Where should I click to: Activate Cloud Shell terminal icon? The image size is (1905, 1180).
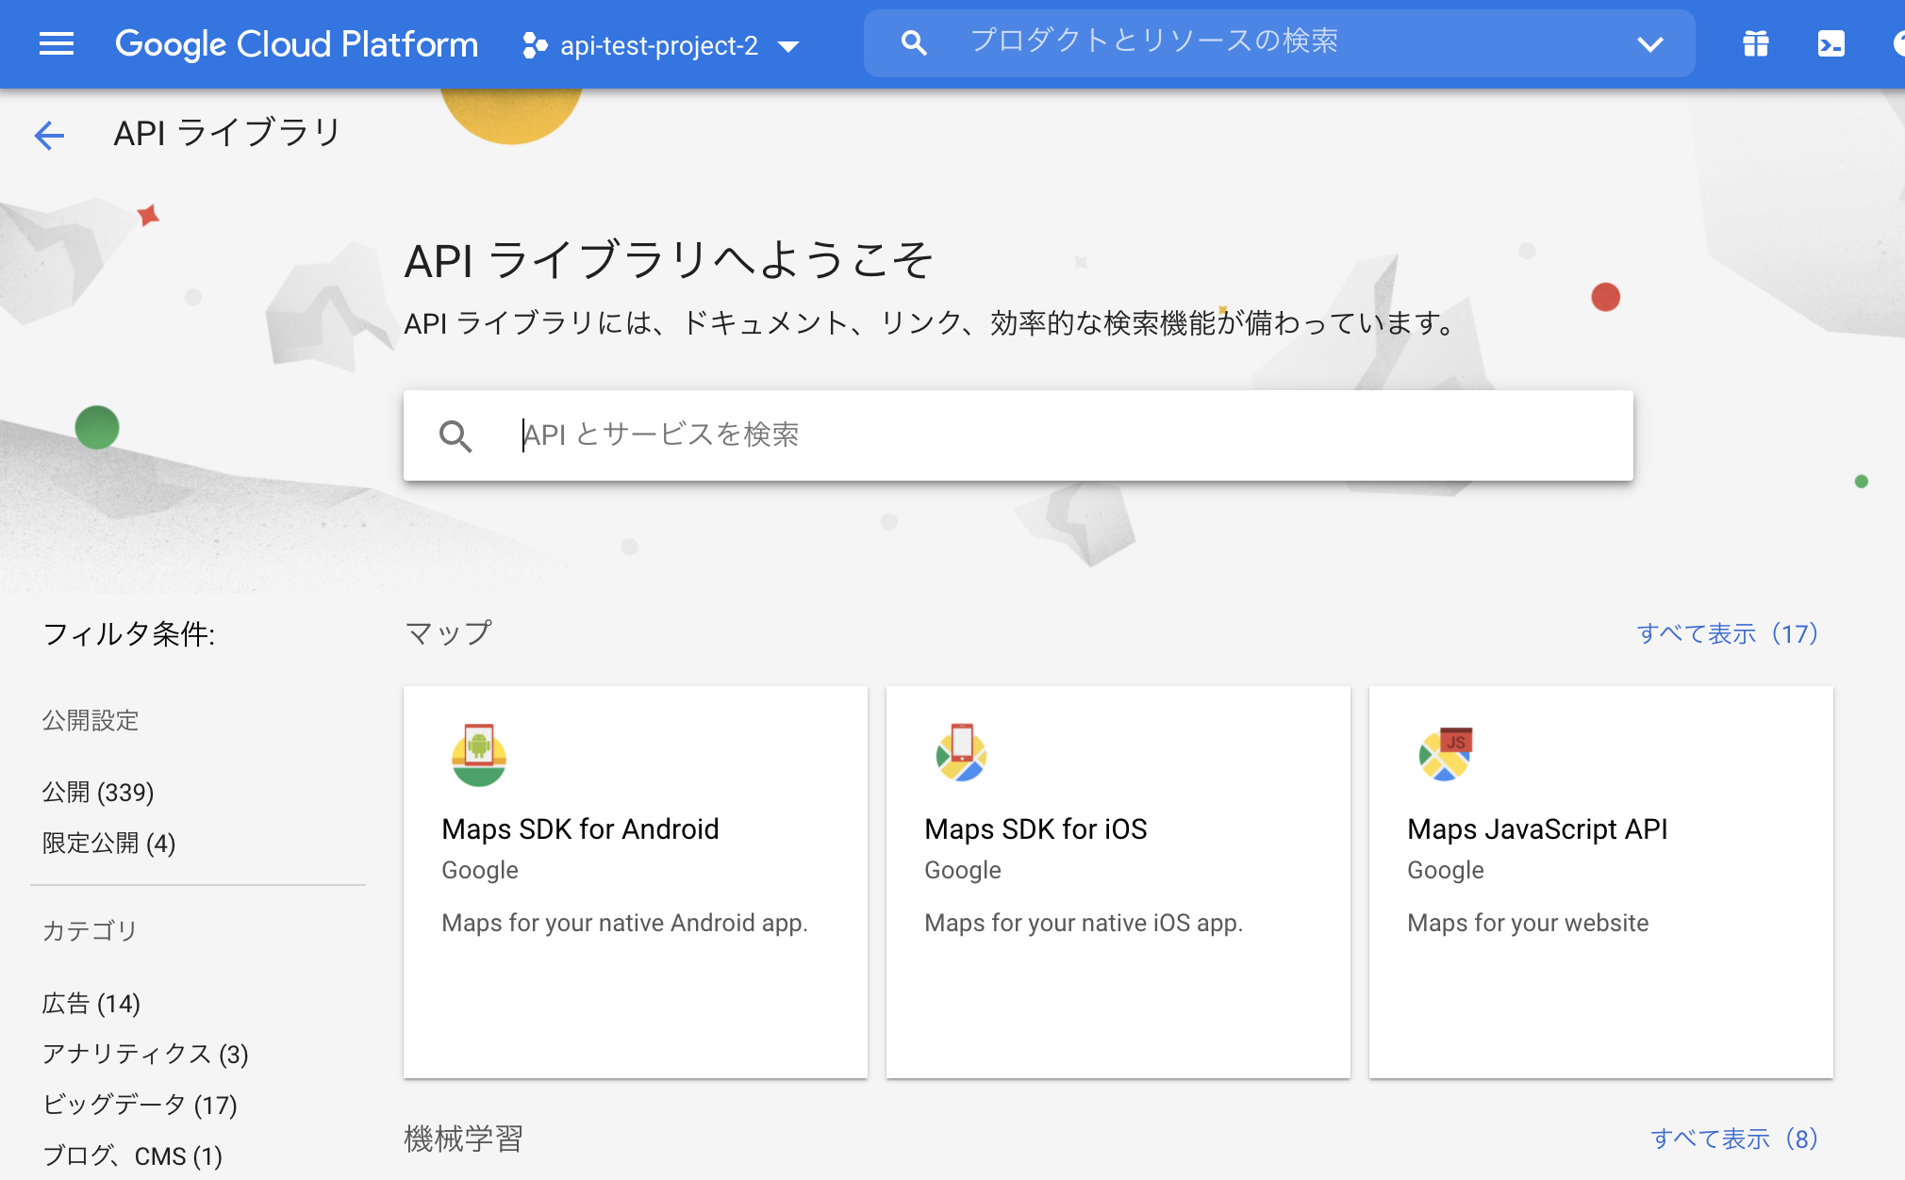[x=1831, y=43]
